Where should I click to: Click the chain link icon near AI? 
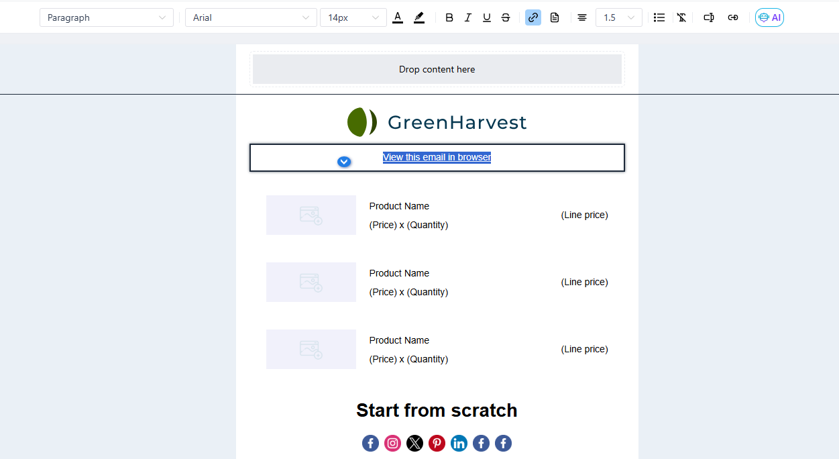tap(733, 17)
